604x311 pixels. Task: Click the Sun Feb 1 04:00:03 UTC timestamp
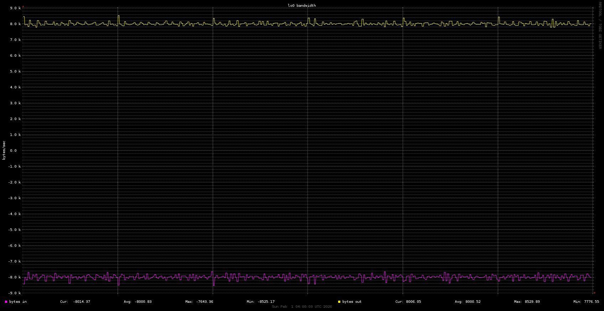tap(301, 307)
